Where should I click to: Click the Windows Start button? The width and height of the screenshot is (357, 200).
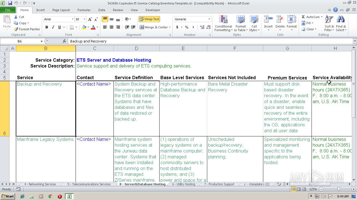8,196
